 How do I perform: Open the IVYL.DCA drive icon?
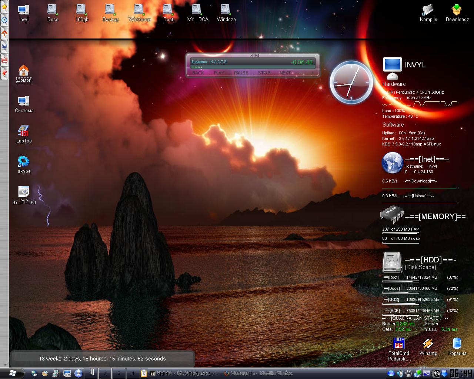pyautogui.click(x=197, y=12)
